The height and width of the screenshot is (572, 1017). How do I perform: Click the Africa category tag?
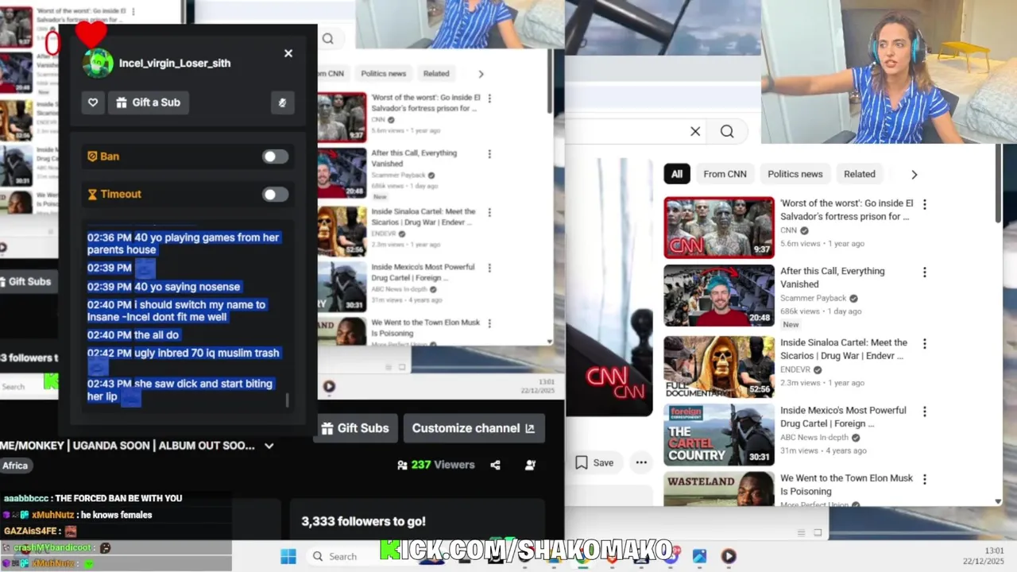(15, 466)
